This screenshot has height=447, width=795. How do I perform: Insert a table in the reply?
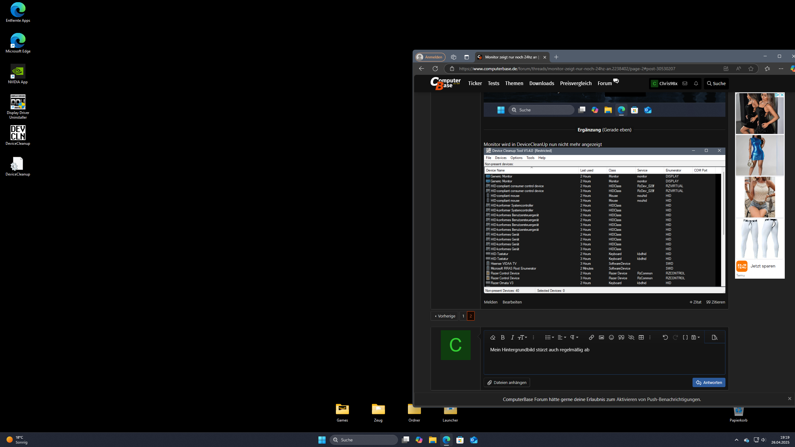tap(641, 337)
